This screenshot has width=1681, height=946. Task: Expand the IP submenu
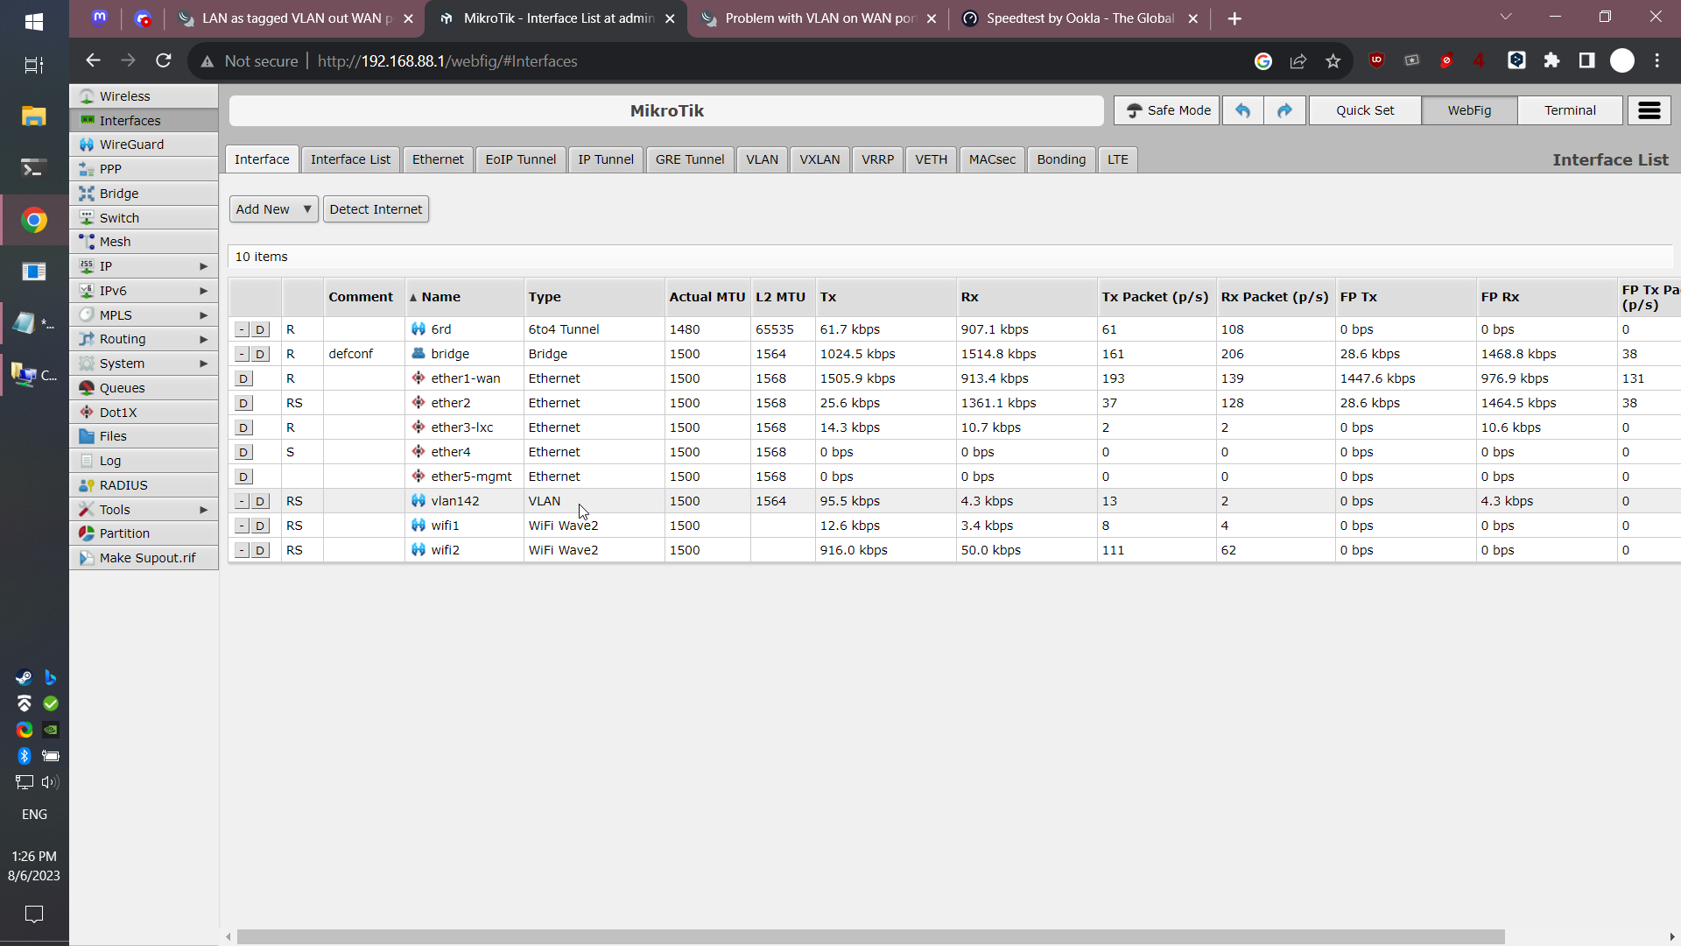click(x=203, y=266)
